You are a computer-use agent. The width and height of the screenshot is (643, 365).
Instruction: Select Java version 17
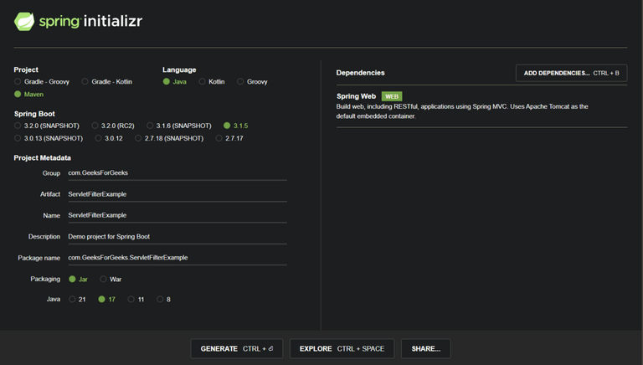(x=107, y=300)
